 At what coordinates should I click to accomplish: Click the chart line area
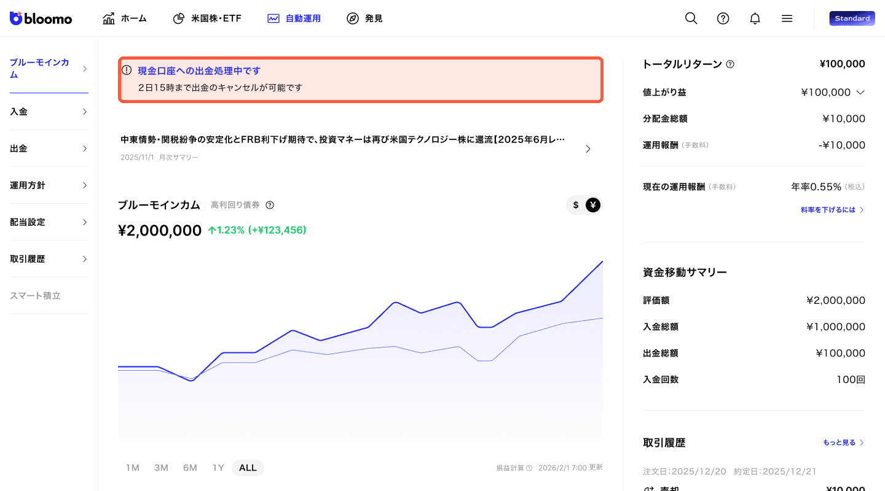360,350
